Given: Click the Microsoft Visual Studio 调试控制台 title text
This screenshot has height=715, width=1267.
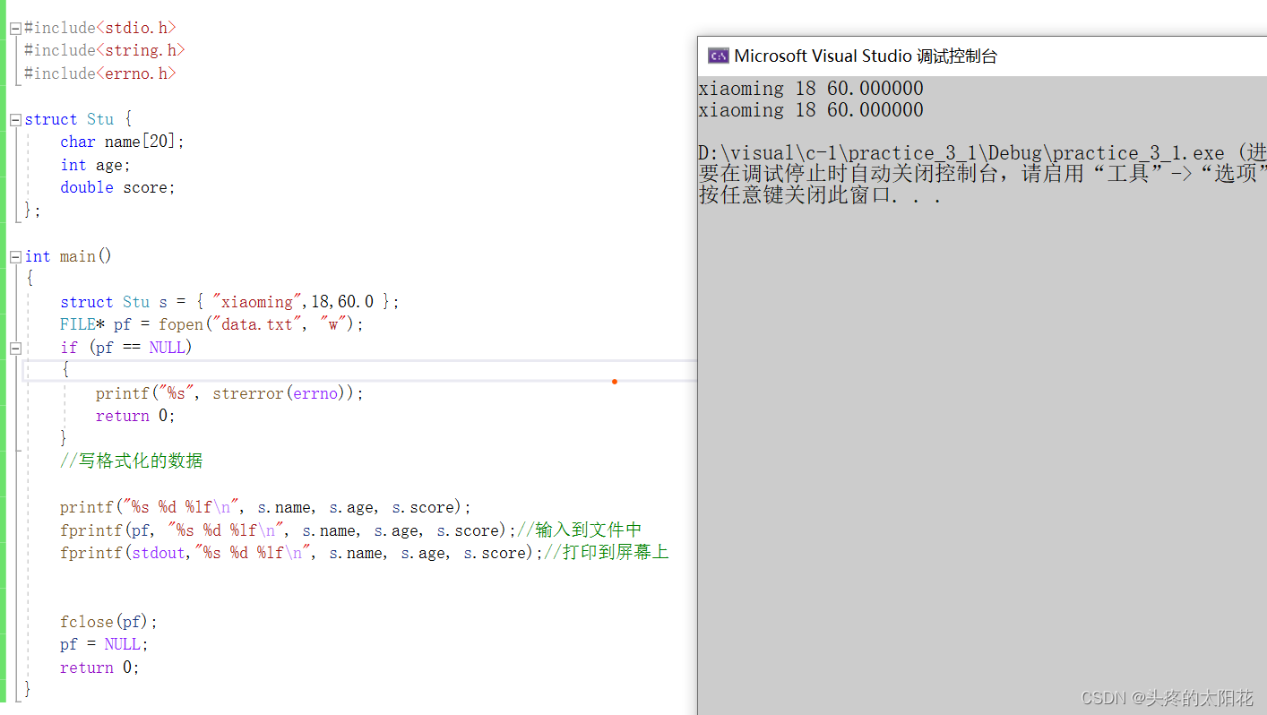Looking at the screenshot, I should [x=866, y=56].
